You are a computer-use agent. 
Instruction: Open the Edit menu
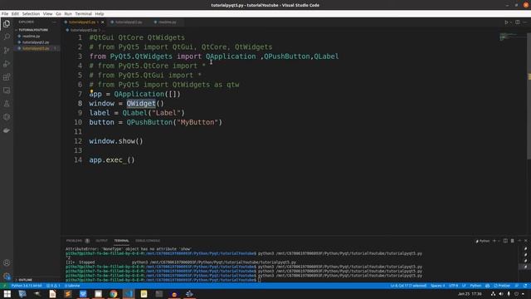15,14
